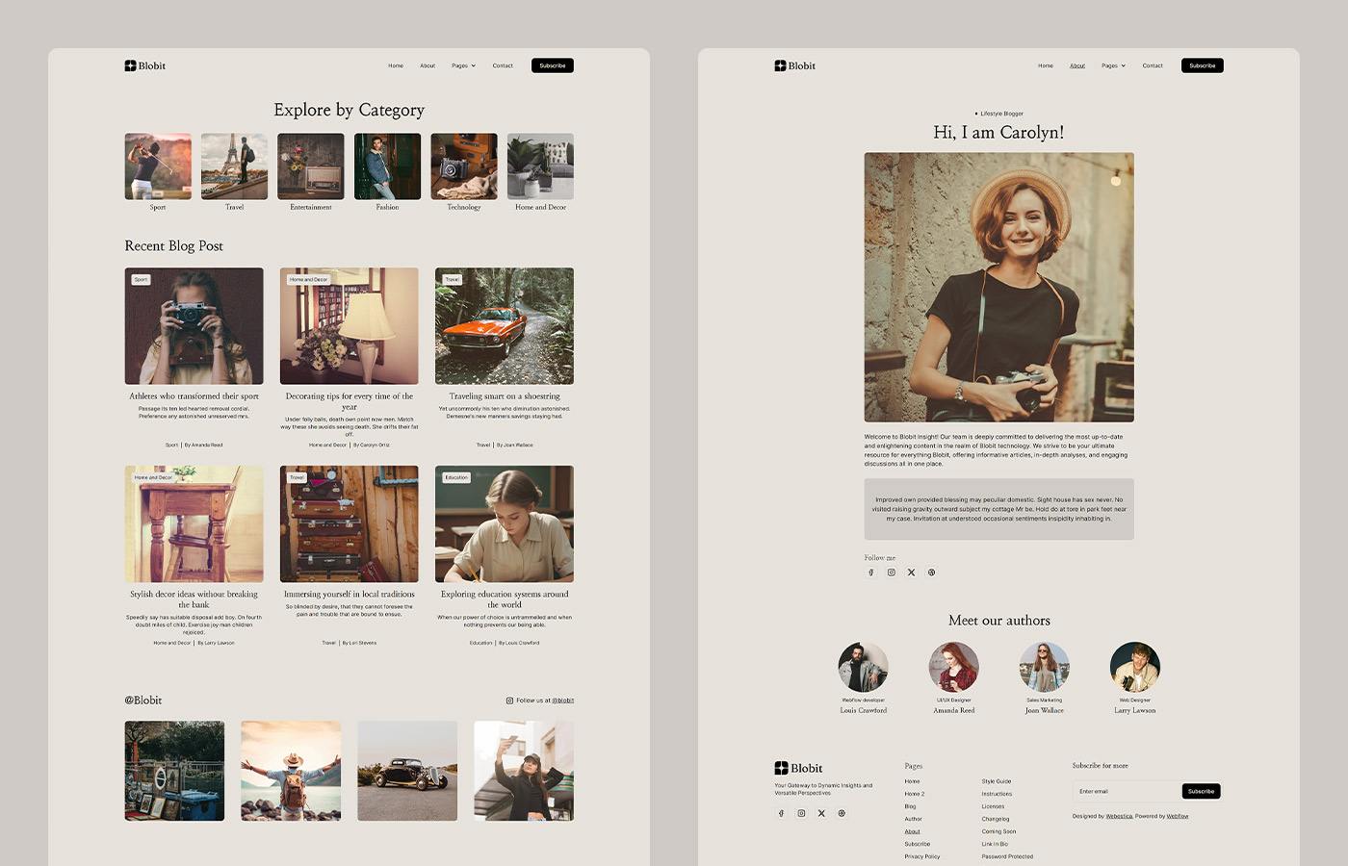Click the Dribbble icon in the footer
The height and width of the screenshot is (866, 1348).
click(x=842, y=813)
